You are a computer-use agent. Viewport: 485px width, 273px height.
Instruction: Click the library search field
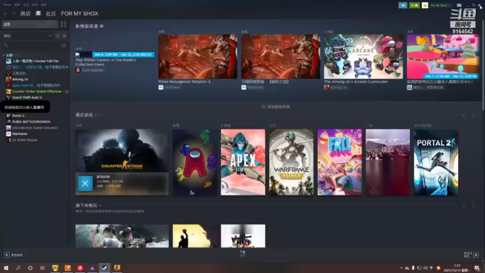(x=31, y=45)
